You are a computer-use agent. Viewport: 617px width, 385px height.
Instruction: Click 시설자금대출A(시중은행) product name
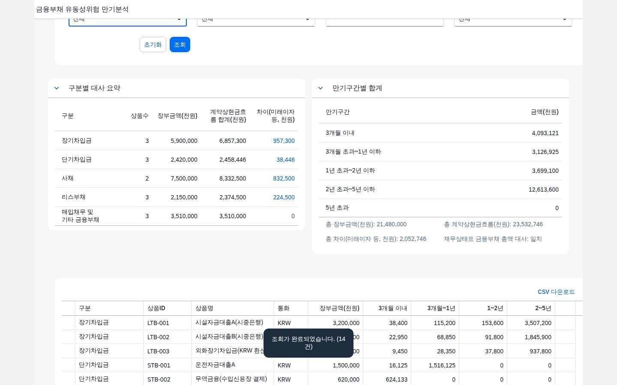click(229, 323)
